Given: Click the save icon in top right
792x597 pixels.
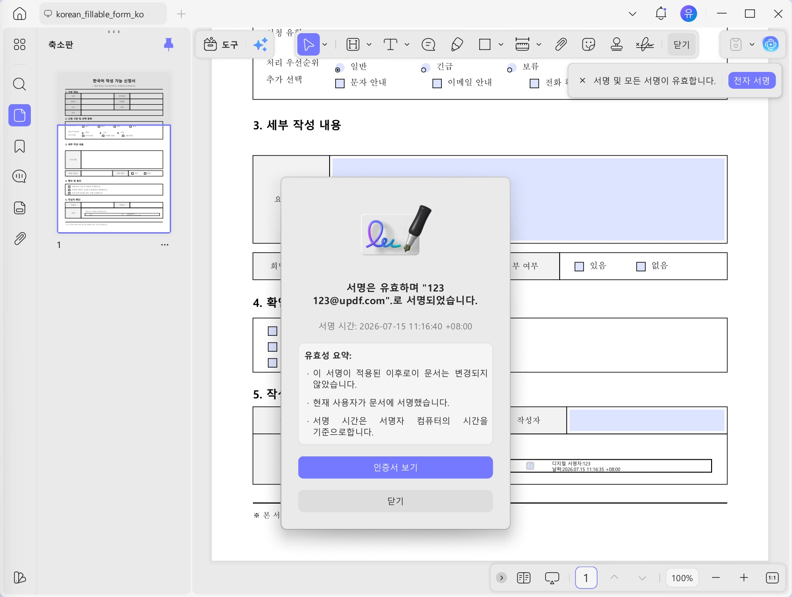Looking at the screenshot, I should coord(736,44).
